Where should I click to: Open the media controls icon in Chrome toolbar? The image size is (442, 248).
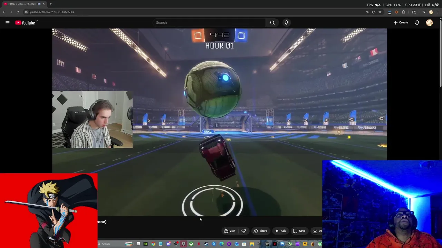click(x=424, y=12)
